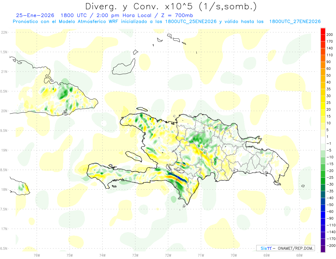Screen dimensions: 336x259
Task: Click the 25-Ene-2026 date text
Action: point(35,15)
